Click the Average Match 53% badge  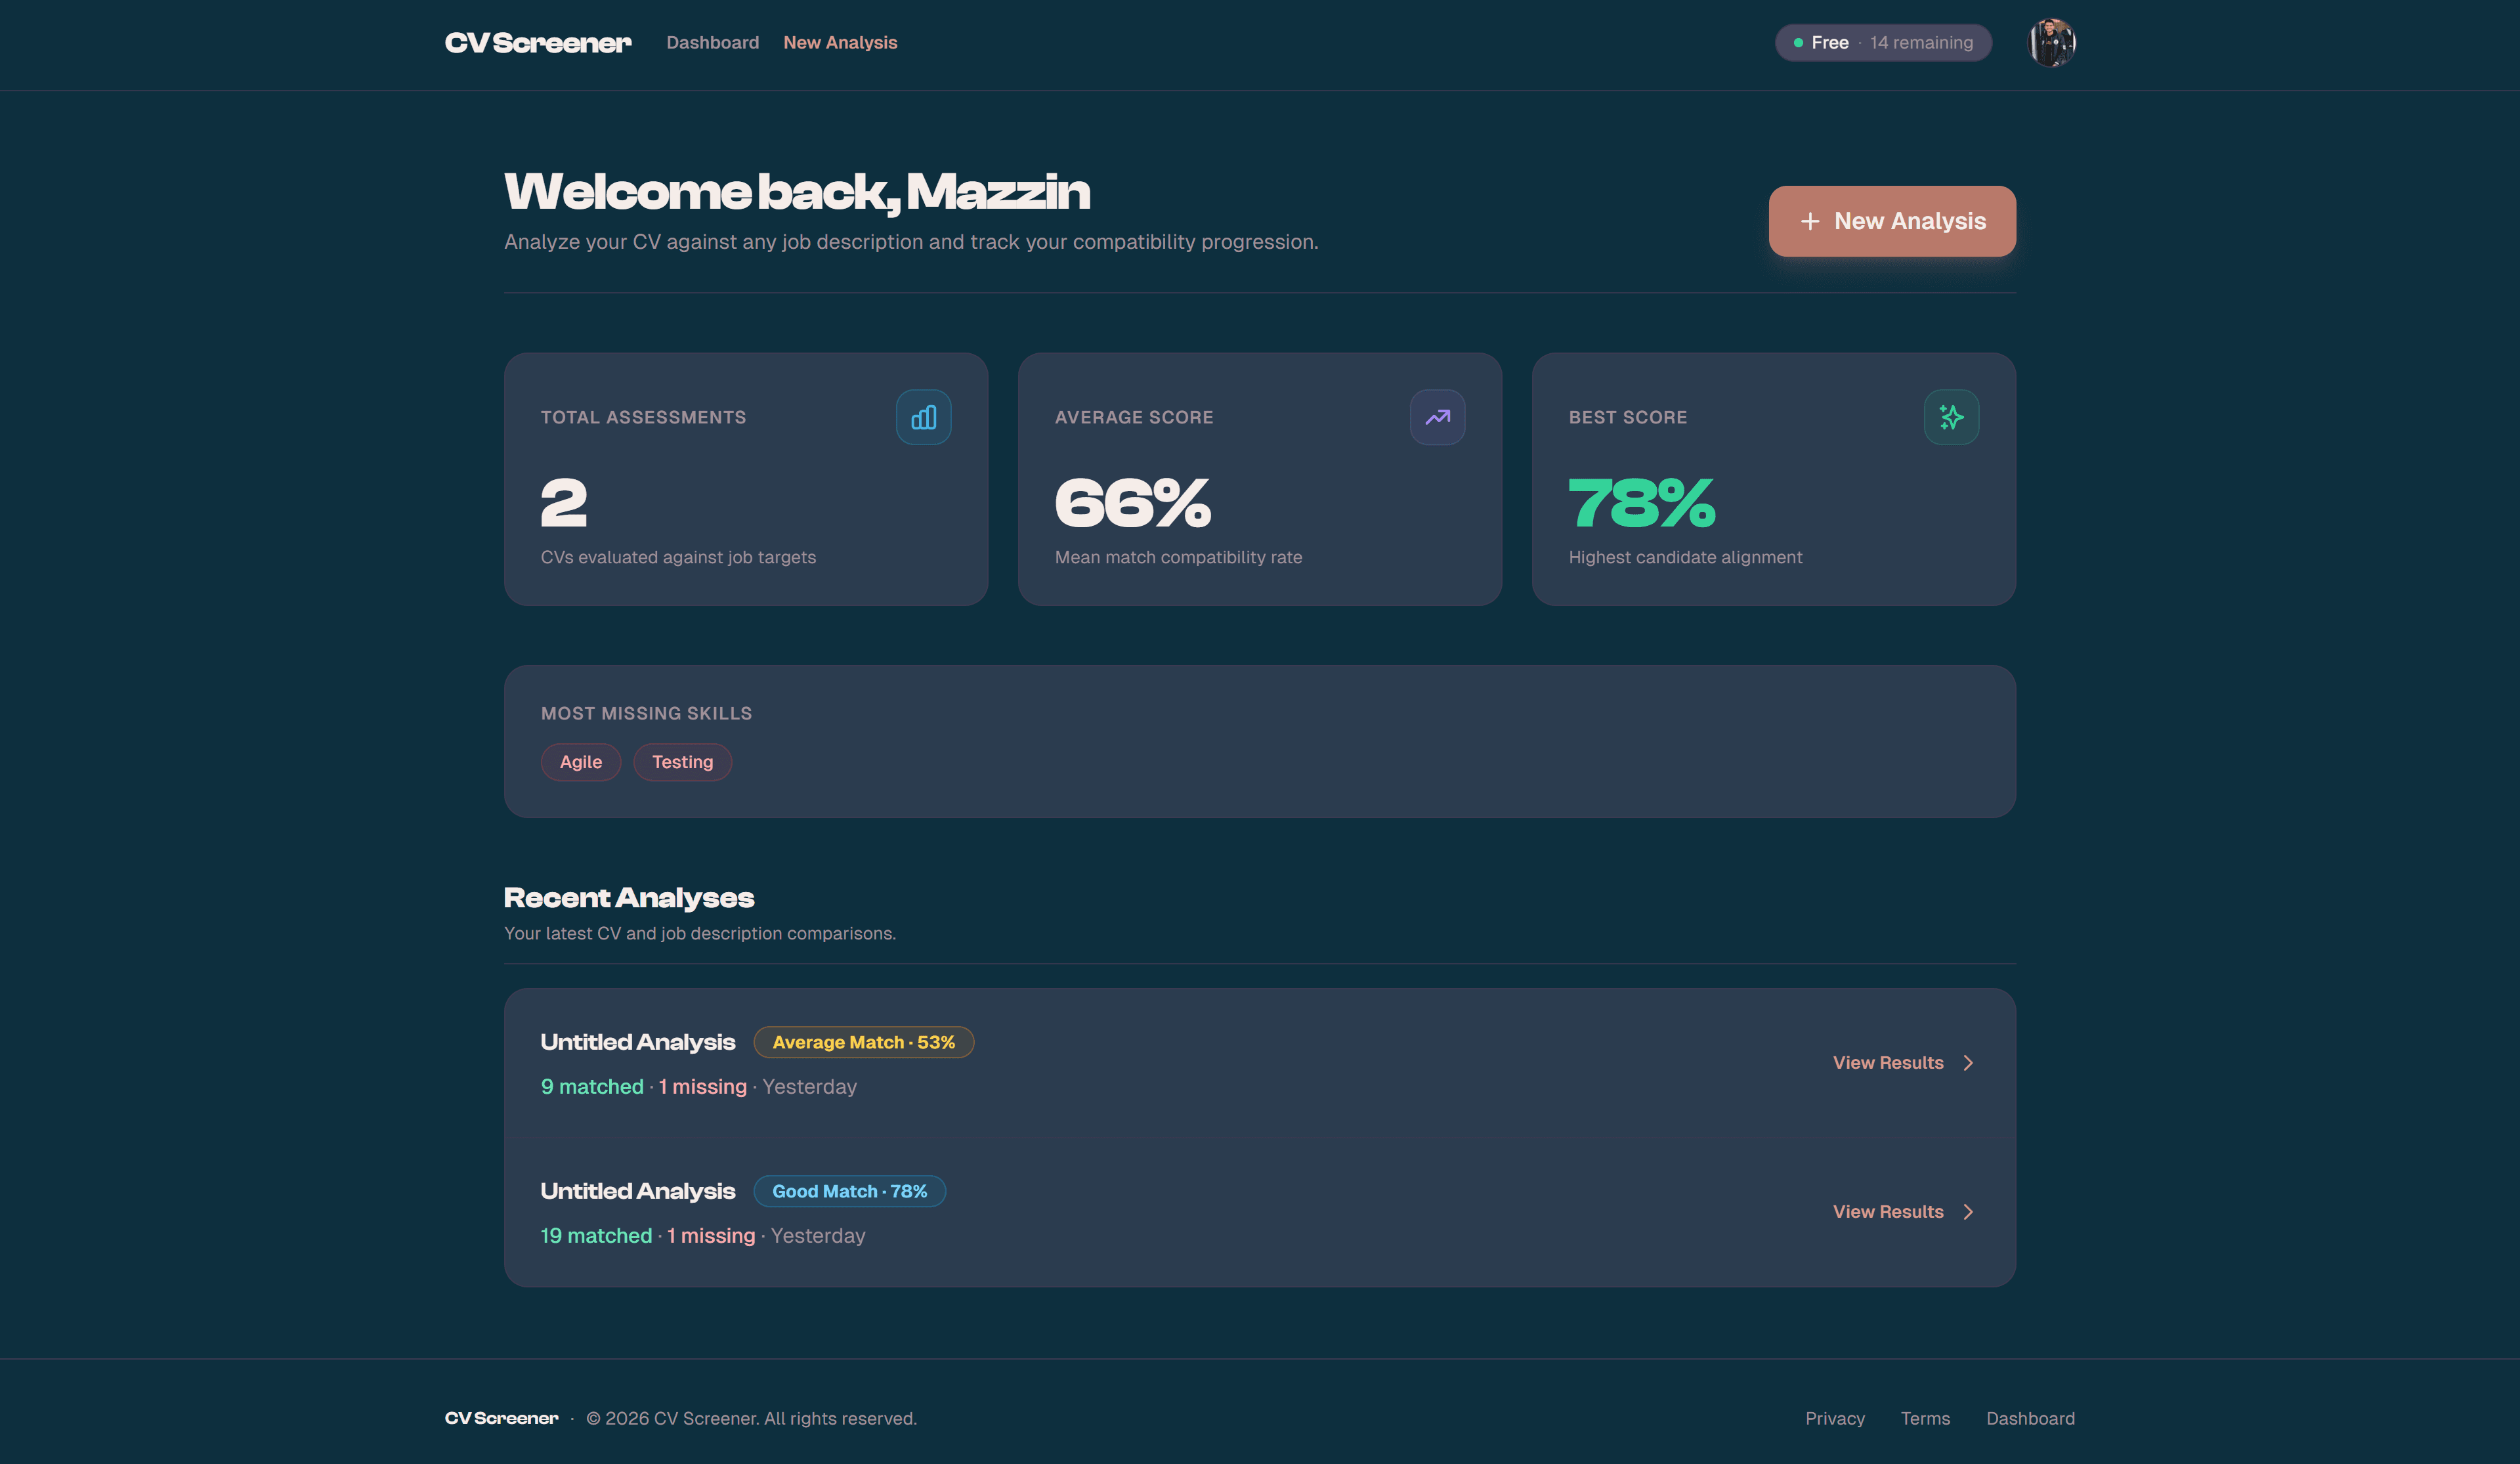pyautogui.click(x=864, y=1042)
